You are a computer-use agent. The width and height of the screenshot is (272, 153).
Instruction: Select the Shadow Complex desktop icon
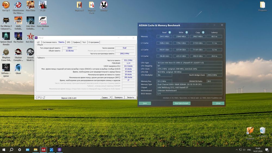(x=18, y=55)
